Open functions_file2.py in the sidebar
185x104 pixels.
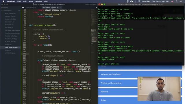click(11, 39)
